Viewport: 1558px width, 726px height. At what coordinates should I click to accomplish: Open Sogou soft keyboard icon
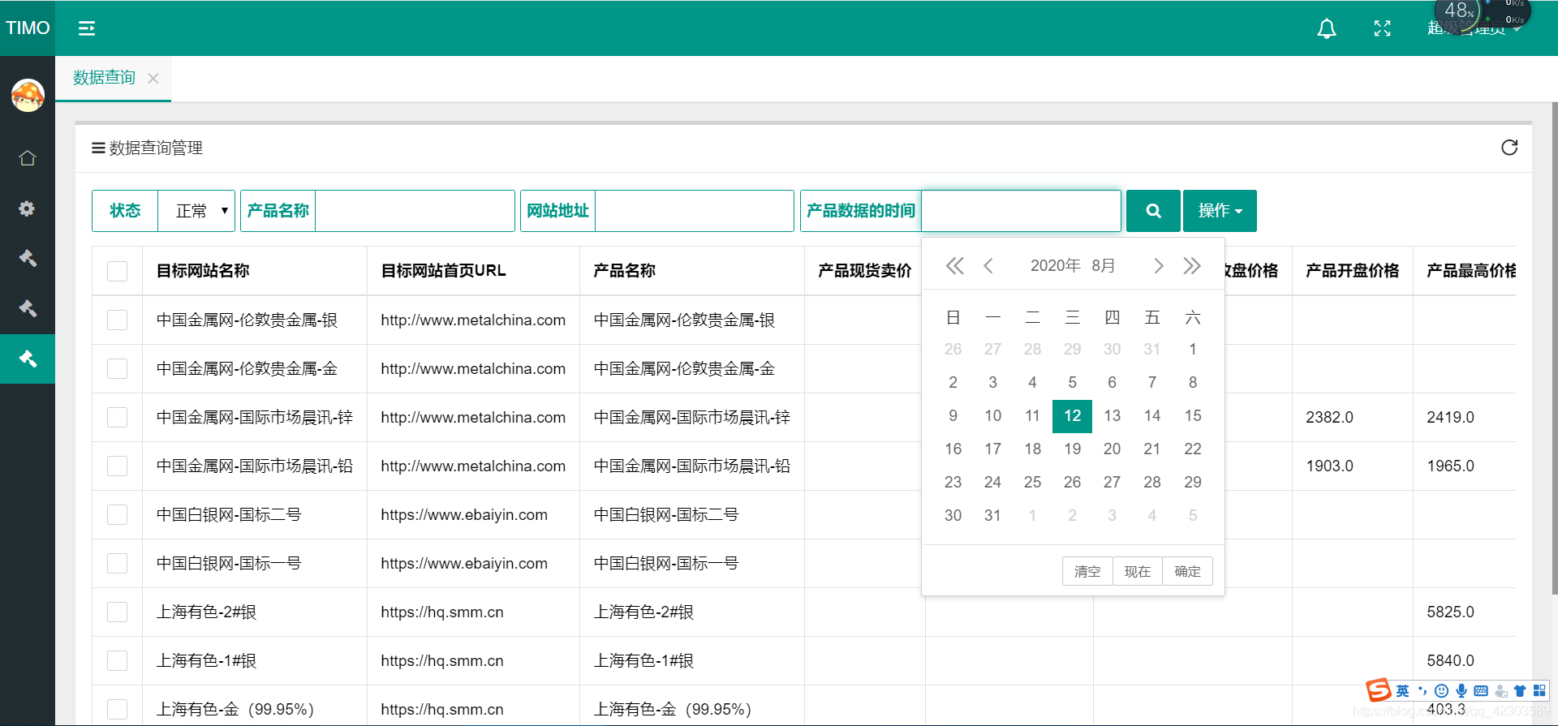(1481, 691)
